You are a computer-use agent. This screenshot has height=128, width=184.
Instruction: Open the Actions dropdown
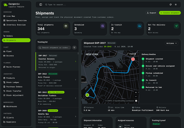(172, 43)
